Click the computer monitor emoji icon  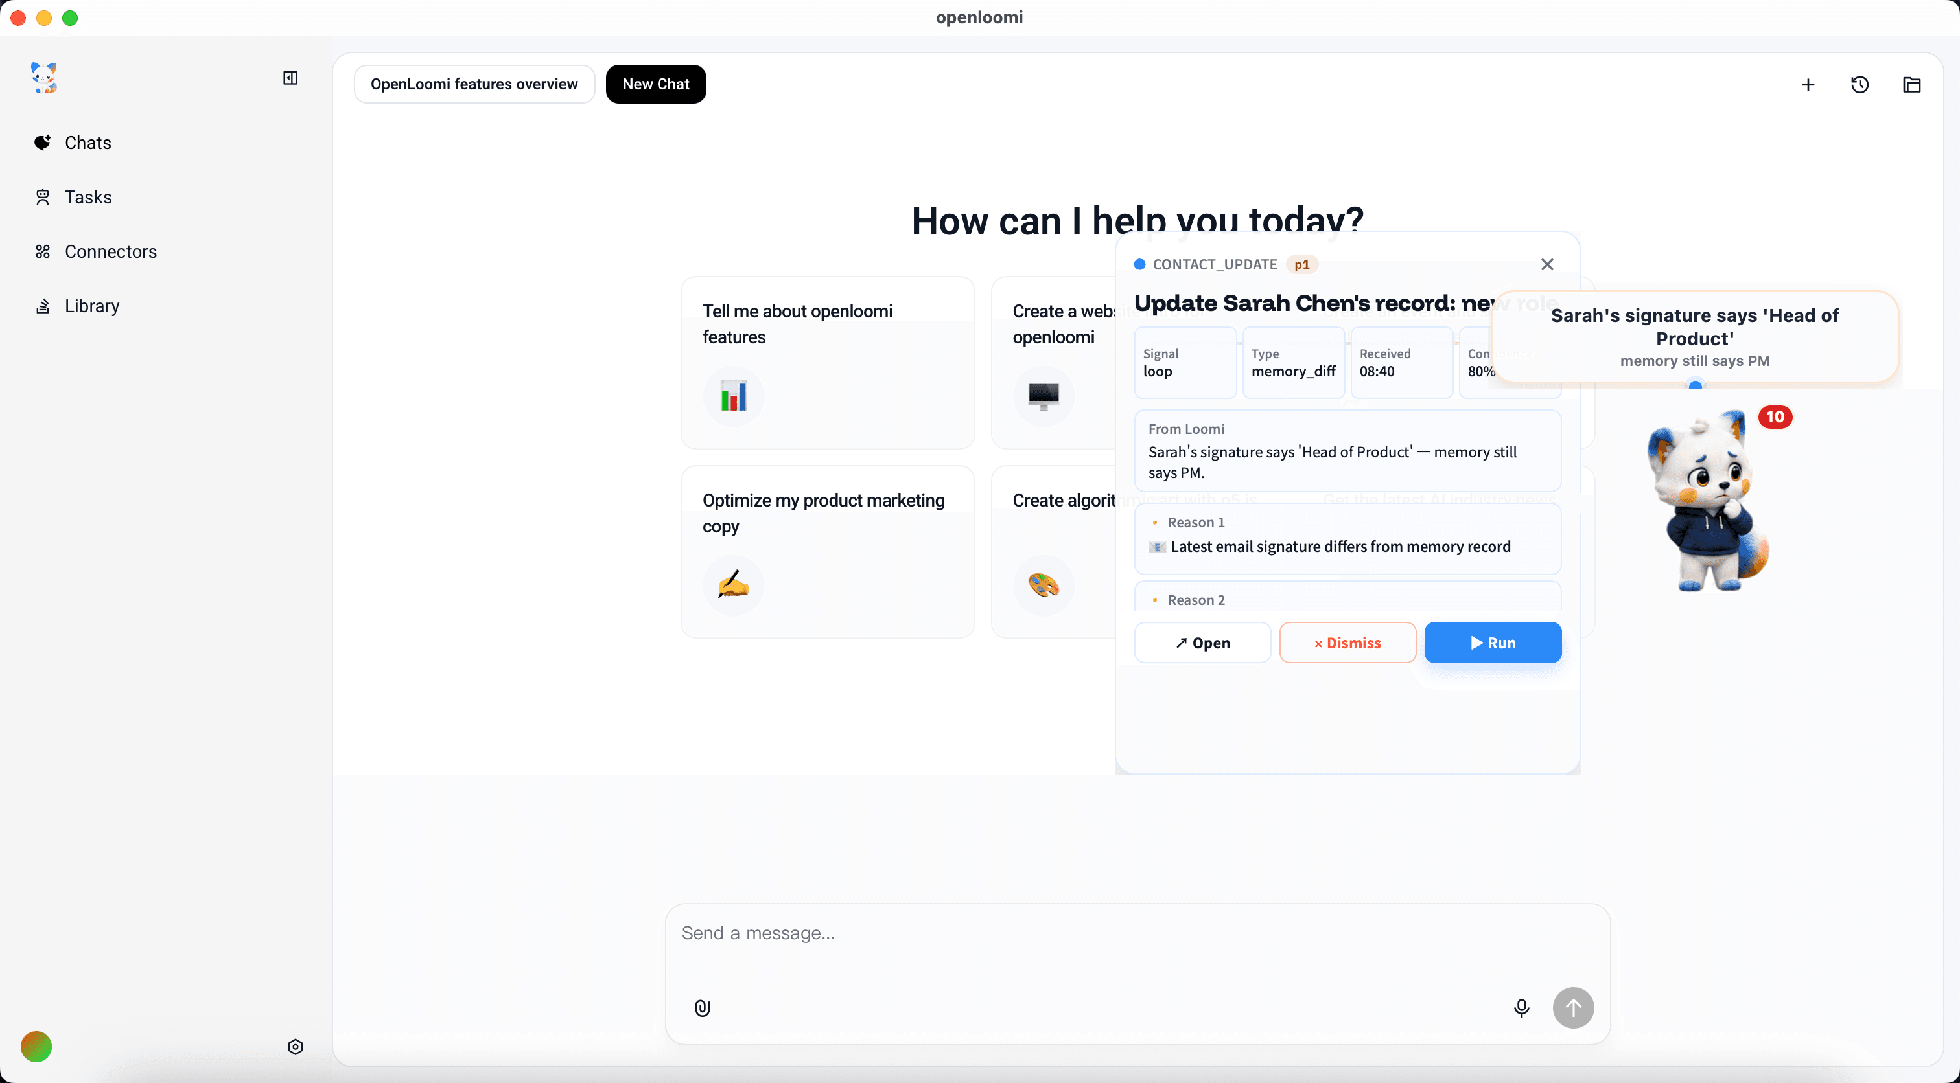click(1044, 396)
